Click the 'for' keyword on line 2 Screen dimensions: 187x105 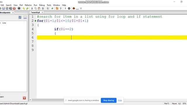tap(40, 21)
